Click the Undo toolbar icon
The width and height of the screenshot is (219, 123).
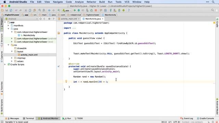click(x=16, y=10)
